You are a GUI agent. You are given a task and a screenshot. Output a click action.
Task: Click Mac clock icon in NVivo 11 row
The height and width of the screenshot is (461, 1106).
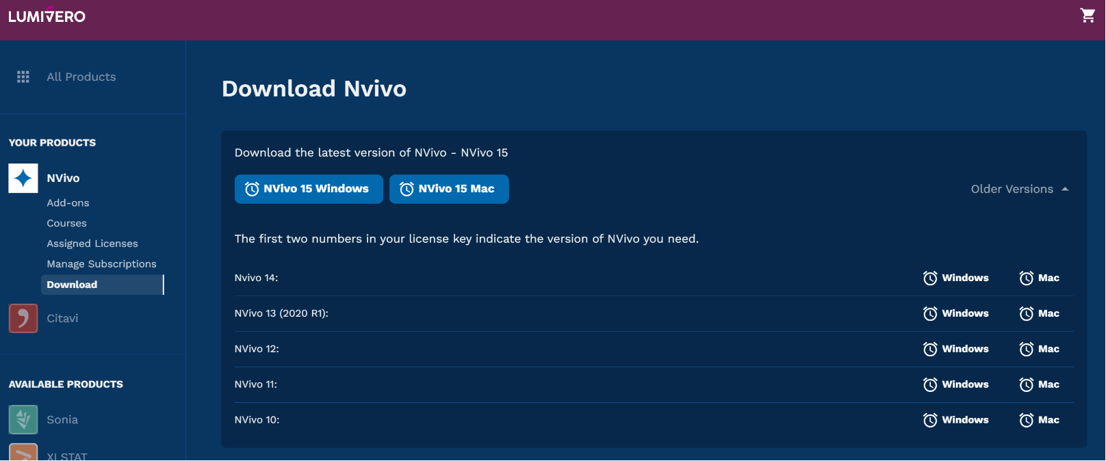pyautogui.click(x=1027, y=385)
